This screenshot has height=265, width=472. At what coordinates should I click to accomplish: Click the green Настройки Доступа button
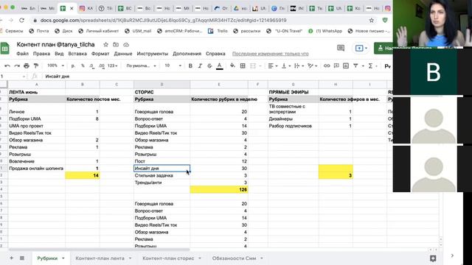click(x=383, y=48)
